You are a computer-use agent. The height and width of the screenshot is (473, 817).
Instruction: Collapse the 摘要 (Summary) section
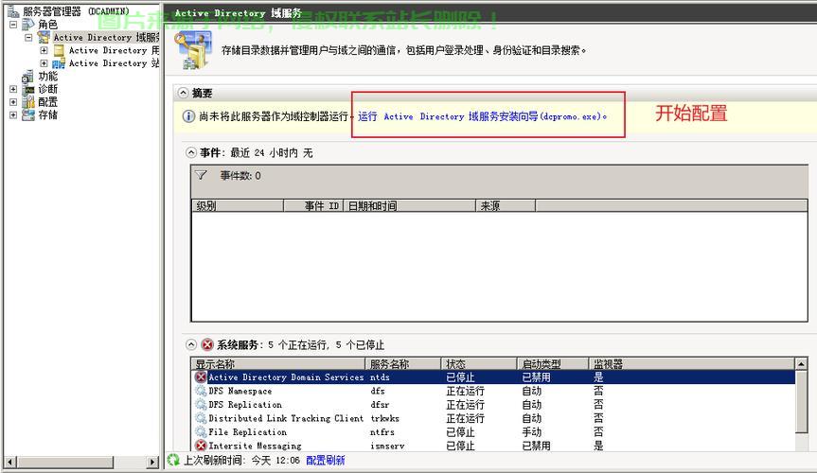click(x=184, y=93)
